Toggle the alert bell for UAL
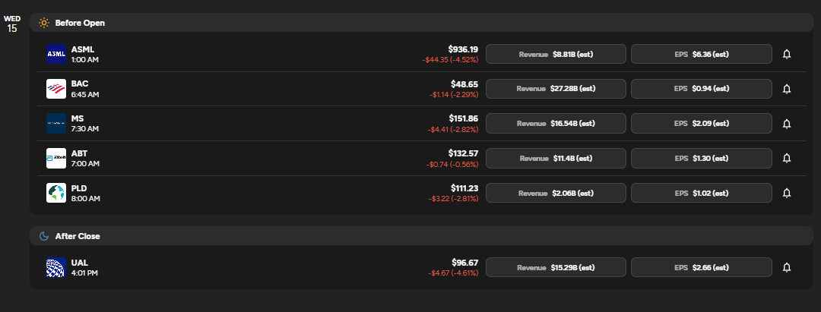 pyautogui.click(x=787, y=267)
